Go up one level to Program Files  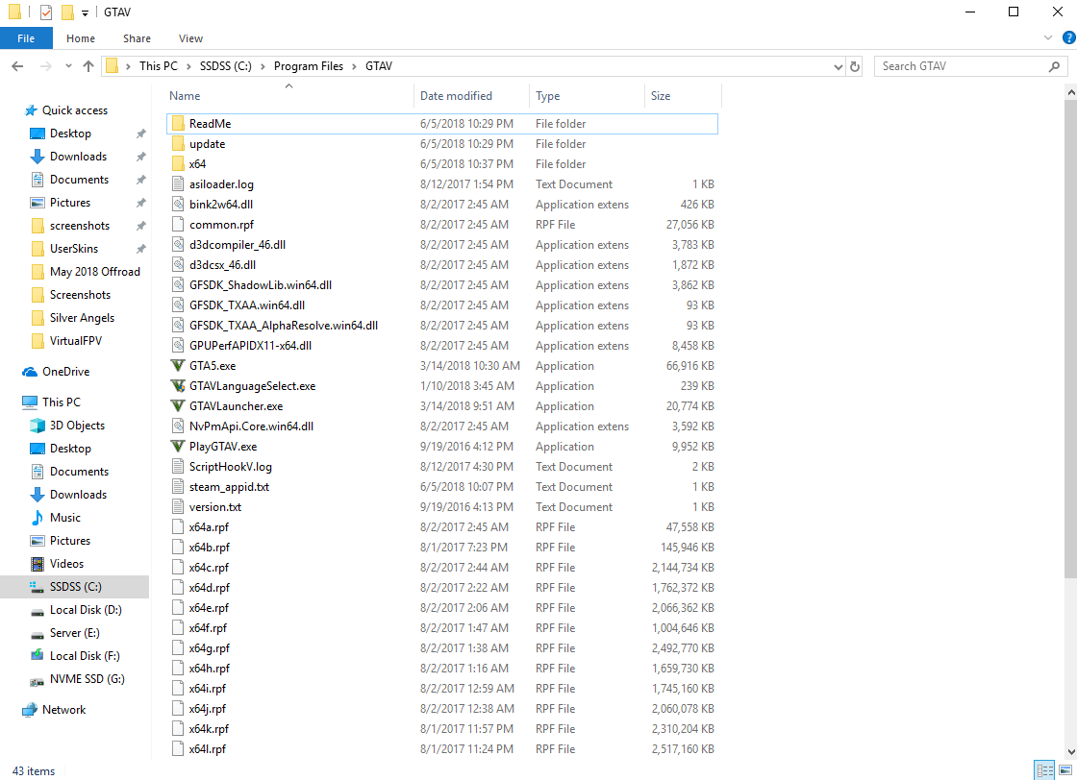coord(88,66)
